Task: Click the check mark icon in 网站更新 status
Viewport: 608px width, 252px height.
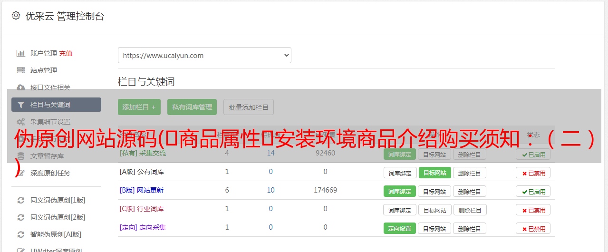Action: click(x=524, y=192)
